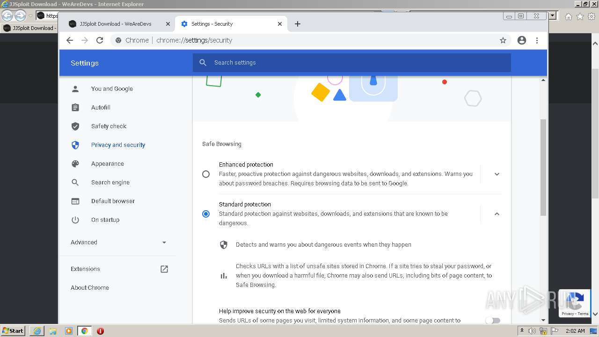Open Internet Explorer address bar dropdown arrow
Screen dimensions: 599x337
pos(553,16)
